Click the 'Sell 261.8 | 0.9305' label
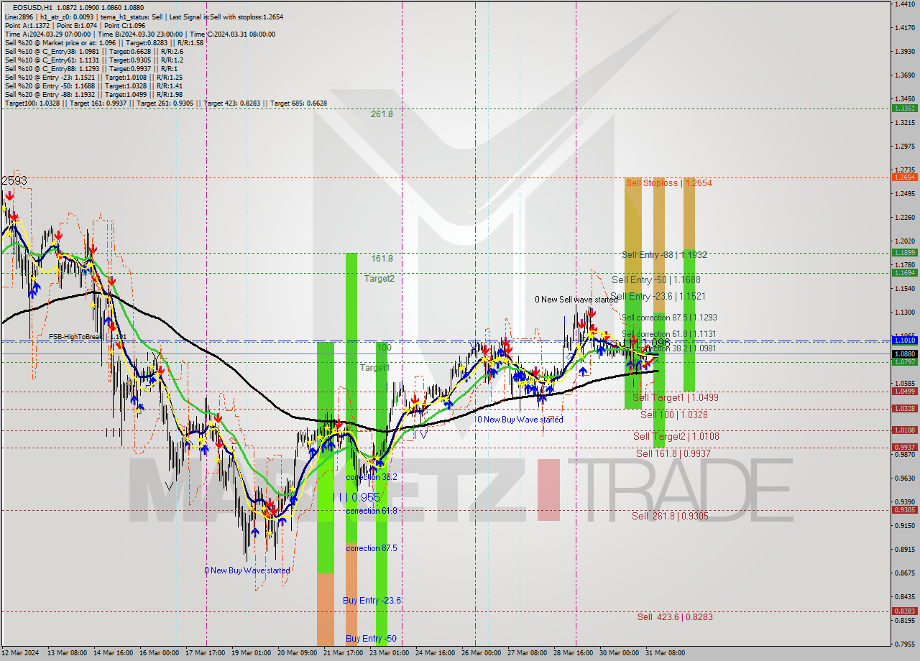The height and width of the screenshot is (661, 920). tap(670, 516)
